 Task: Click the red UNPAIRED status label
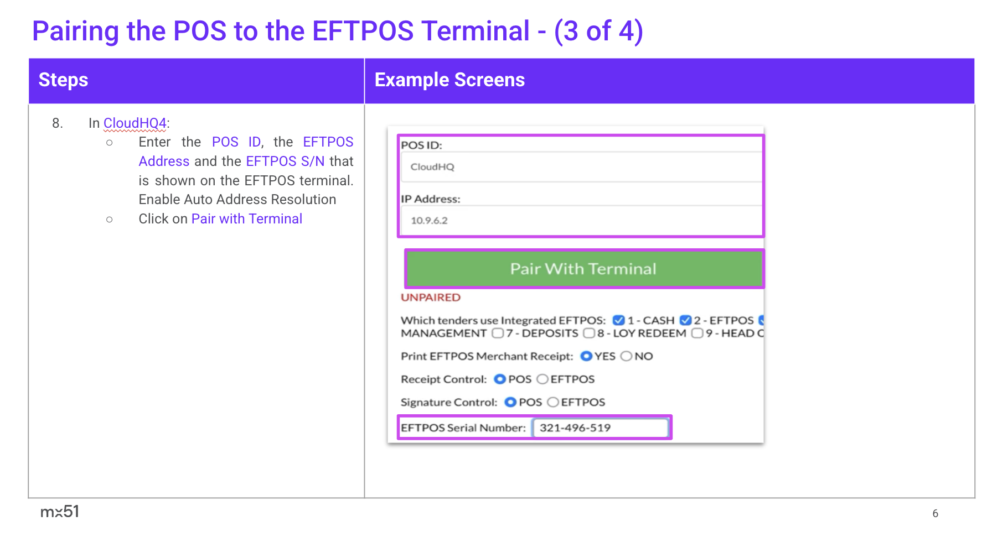point(431,298)
